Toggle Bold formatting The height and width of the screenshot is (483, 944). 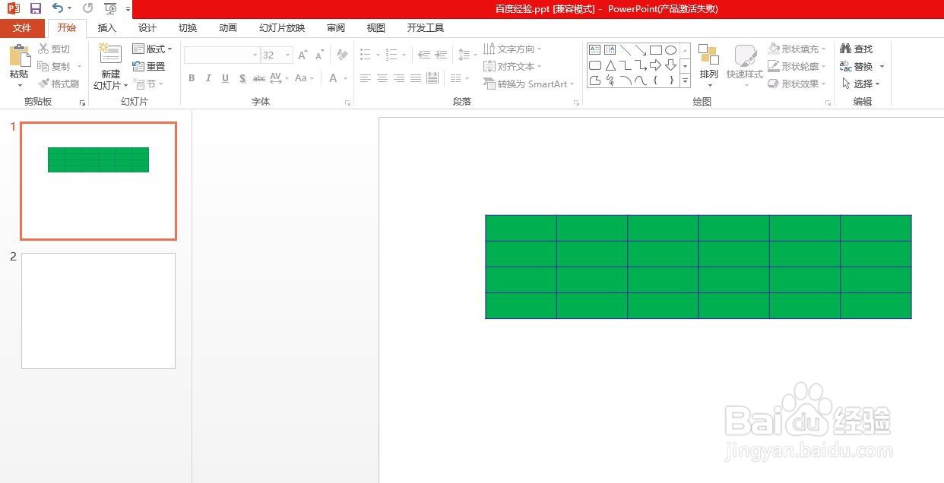[x=192, y=78]
